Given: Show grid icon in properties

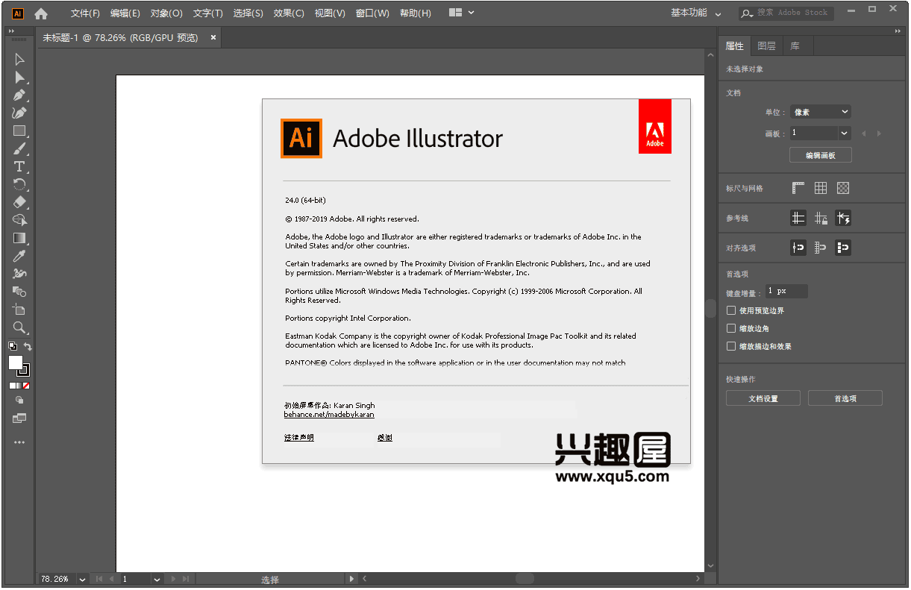Looking at the screenshot, I should pos(821,188).
